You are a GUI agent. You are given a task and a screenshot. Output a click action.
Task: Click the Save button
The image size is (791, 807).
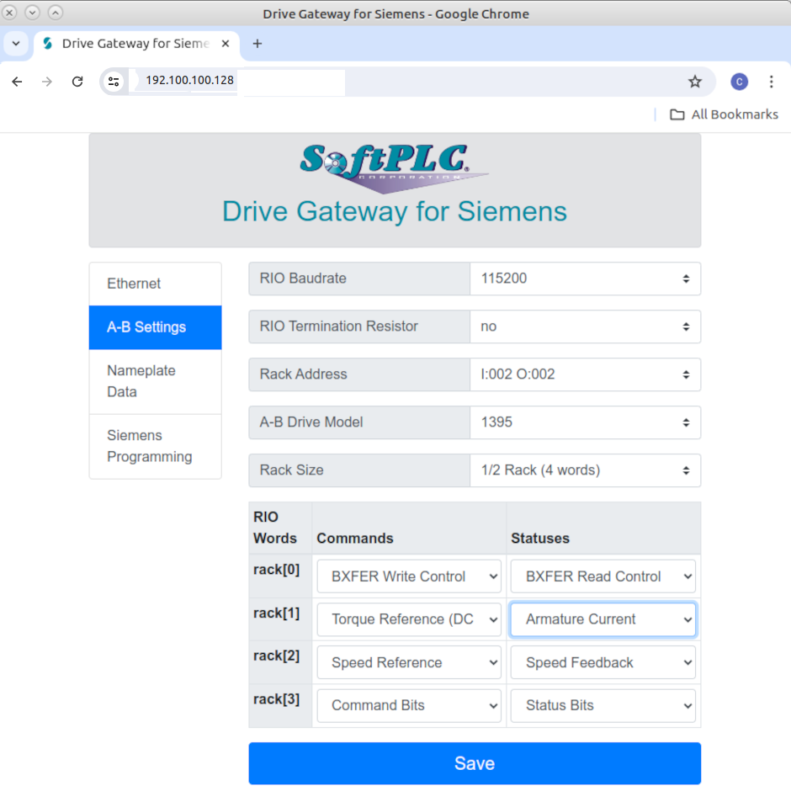pos(474,763)
